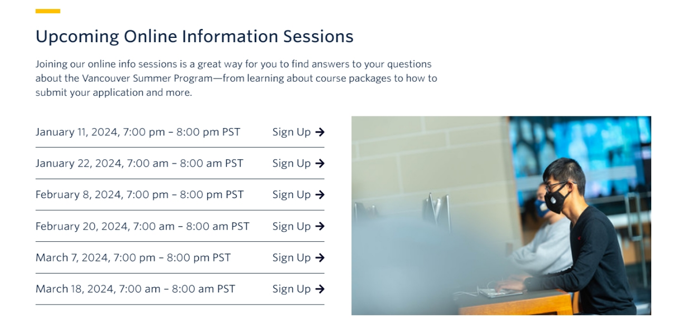Click Sign Up text for February 8 session
Image resolution: width=675 pixels, height=332 pixels.
coord(291,195)
